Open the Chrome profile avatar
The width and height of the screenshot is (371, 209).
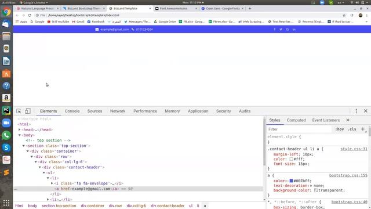pos(361,15)
